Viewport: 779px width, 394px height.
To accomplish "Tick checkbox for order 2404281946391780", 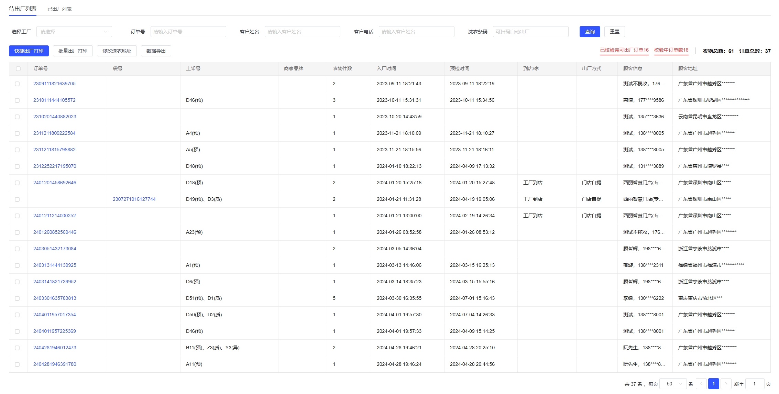I will click(17, 364).
